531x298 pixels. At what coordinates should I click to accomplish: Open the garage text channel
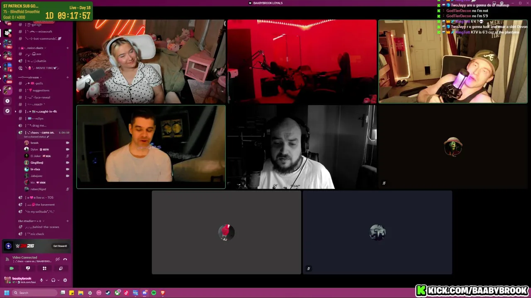tap(43, 25)
